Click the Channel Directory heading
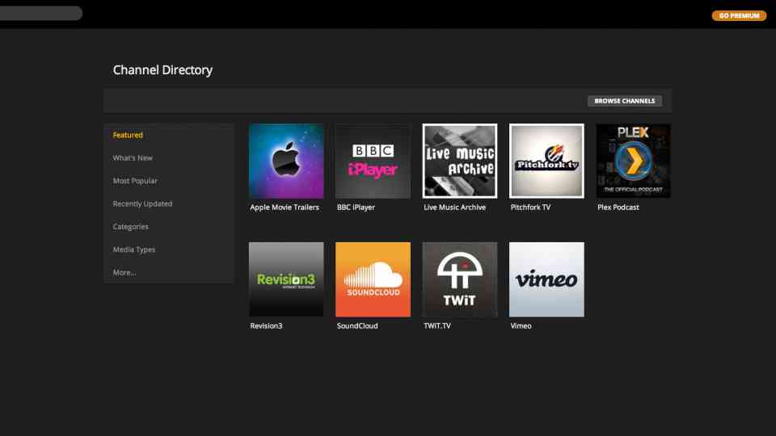The width and height of the screenshot is (776, 436). pyautogui.click(x=162, y=70)
